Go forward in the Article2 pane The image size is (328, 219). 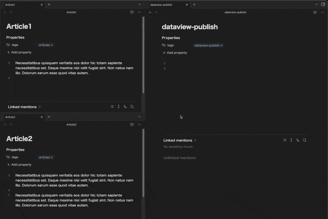coord(11,124)
